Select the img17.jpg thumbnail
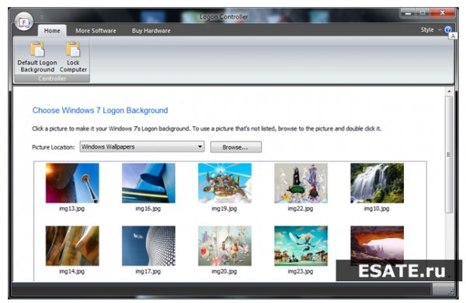Screen dimensions: 466x303 (x=148, y=246)
